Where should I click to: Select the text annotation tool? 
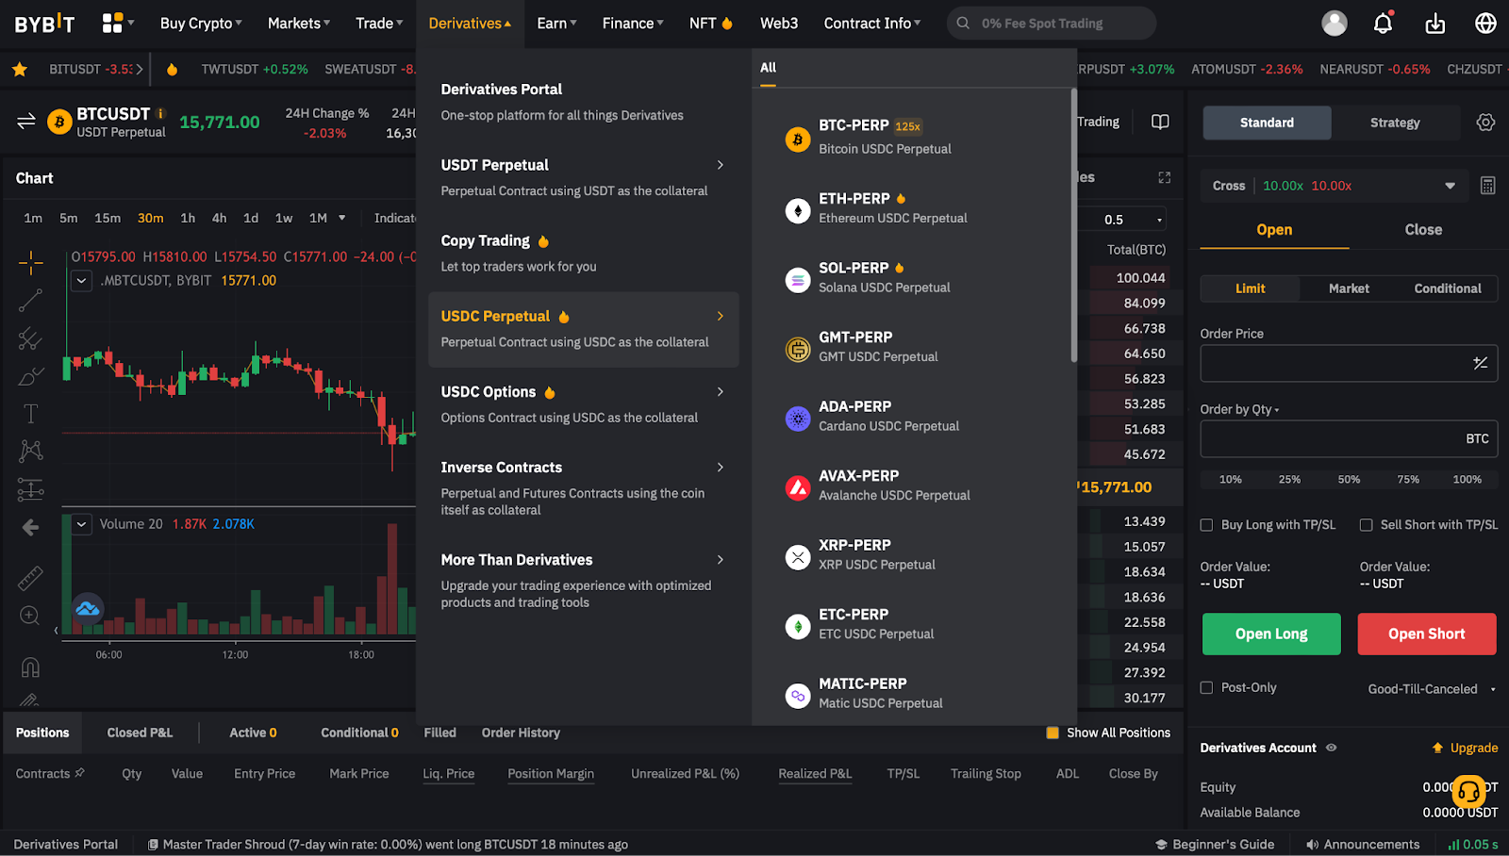click(30, 414)
